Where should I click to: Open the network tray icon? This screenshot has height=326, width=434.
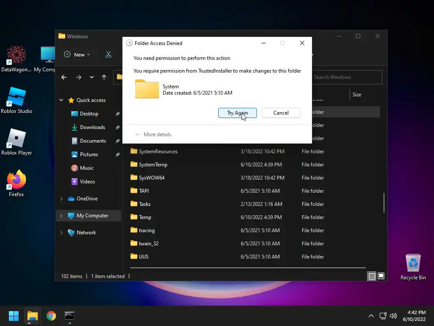383,316
